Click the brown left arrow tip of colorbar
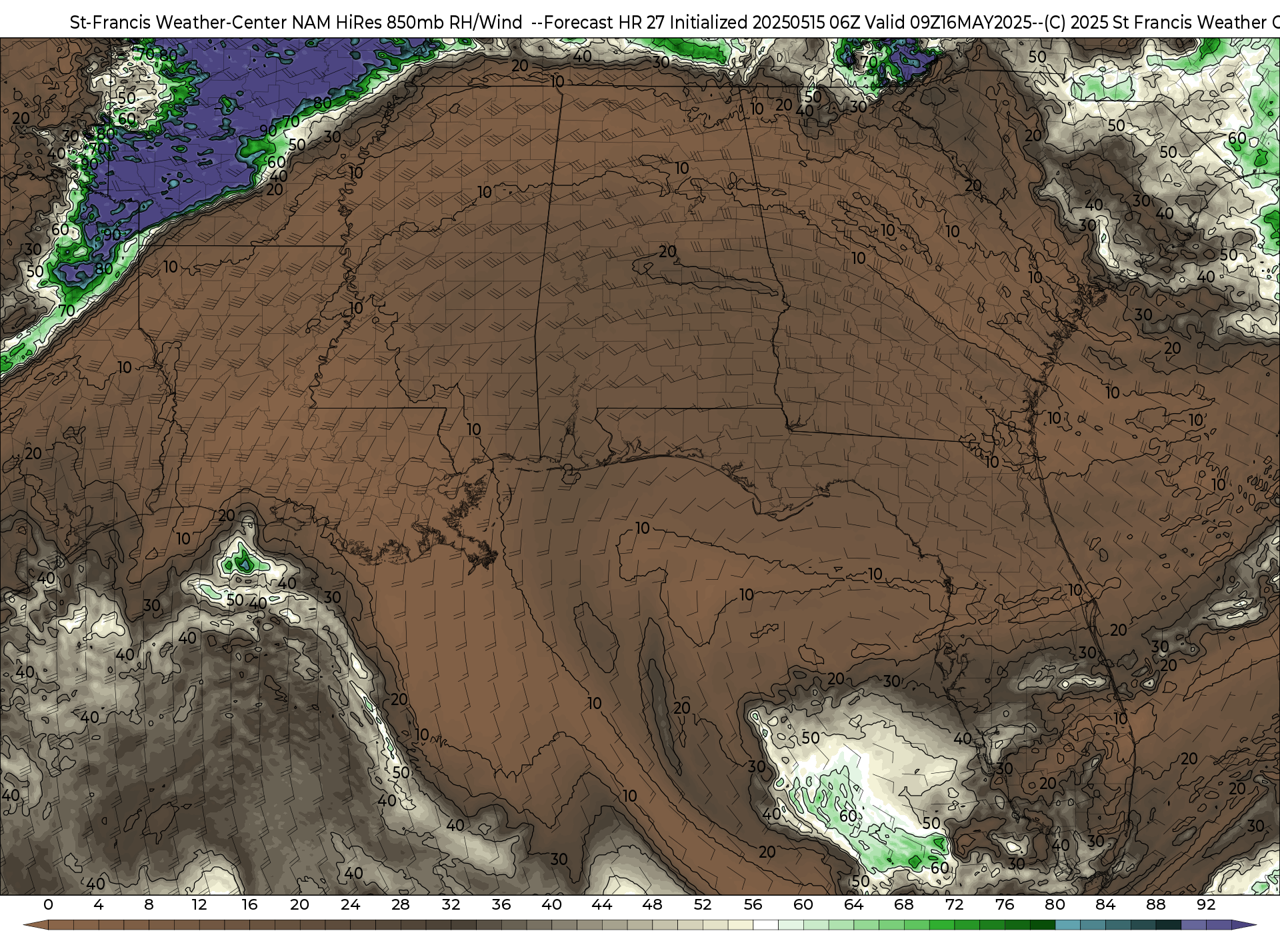Screen dimensions: 1280x933 36,925
